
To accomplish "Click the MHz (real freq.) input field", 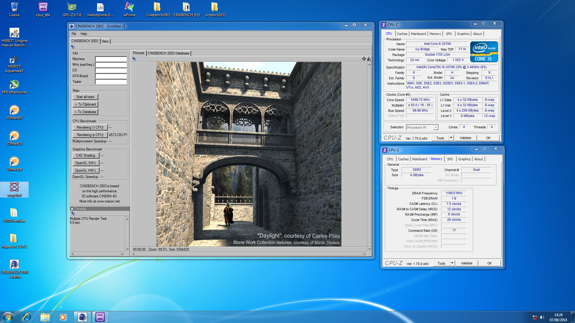I will click(111, 65).
